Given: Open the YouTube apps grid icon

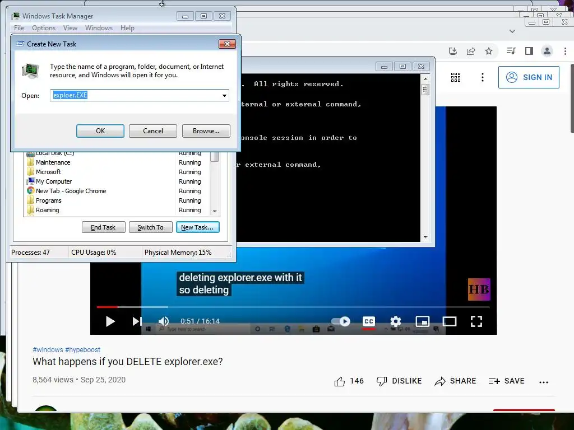Looking at the screenshot, I should pos(456,77).
